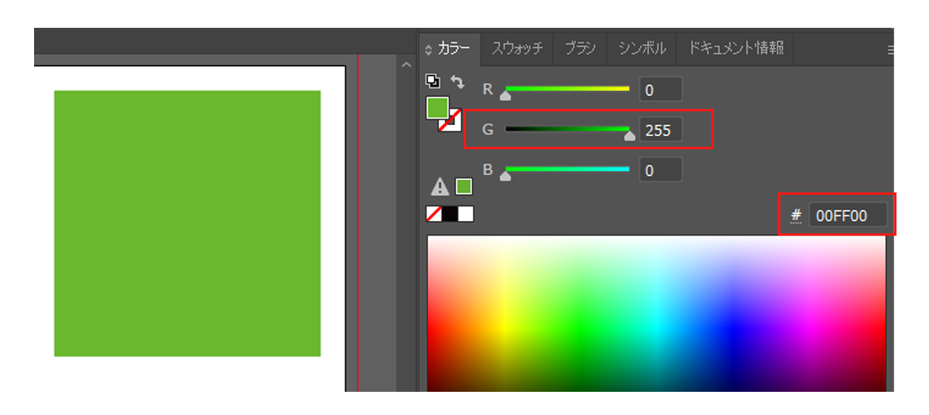Click the R channel label
The image size is (929, 415).
coord(488,90)
